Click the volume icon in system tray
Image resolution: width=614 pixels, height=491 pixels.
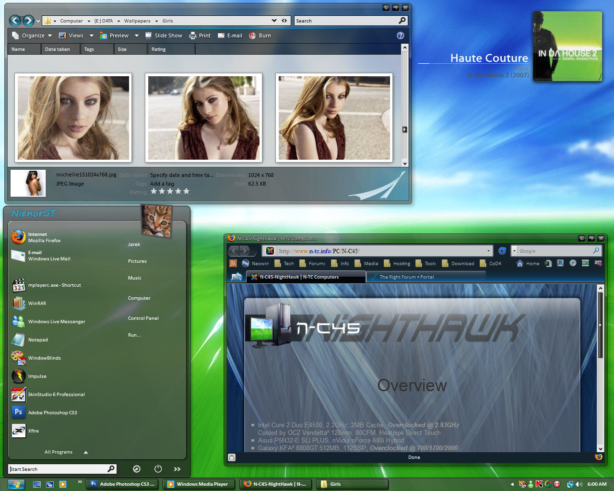coord(579,484)
